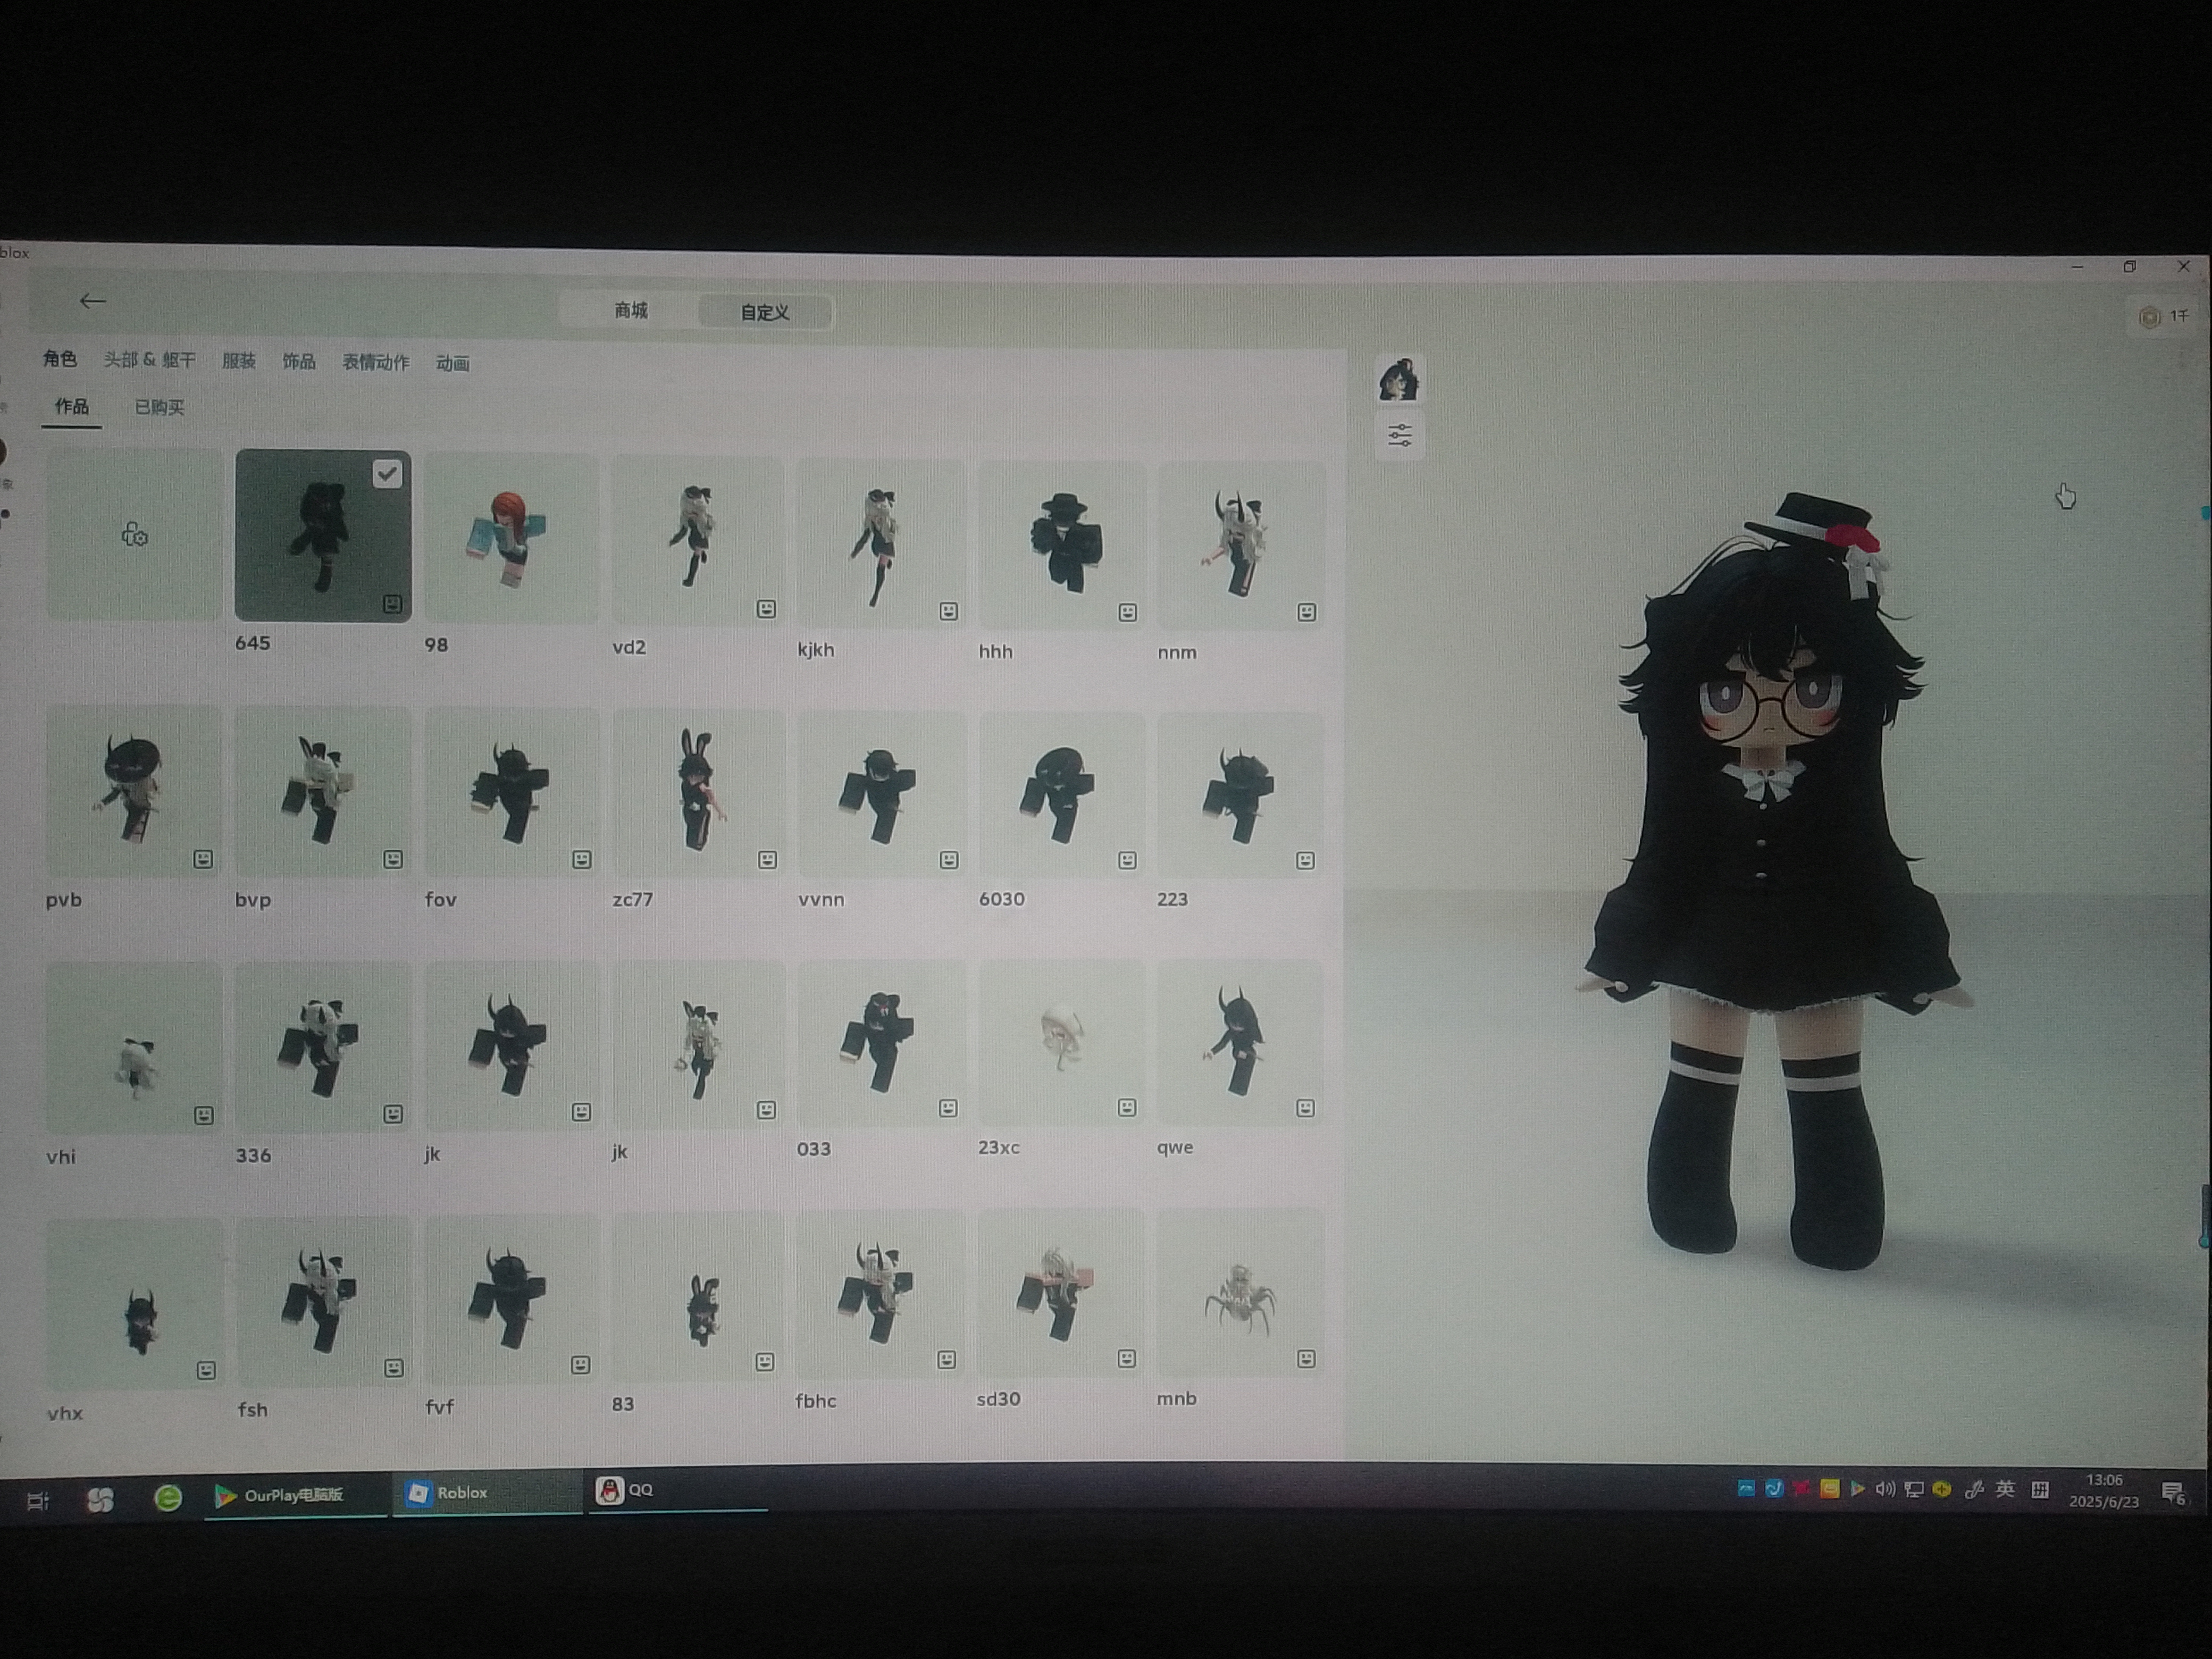Screen dimensions: 2212x1659
Task: Select the hhh outfit thumbnail
Action: pyautogui.click(x=1061, y=545)
